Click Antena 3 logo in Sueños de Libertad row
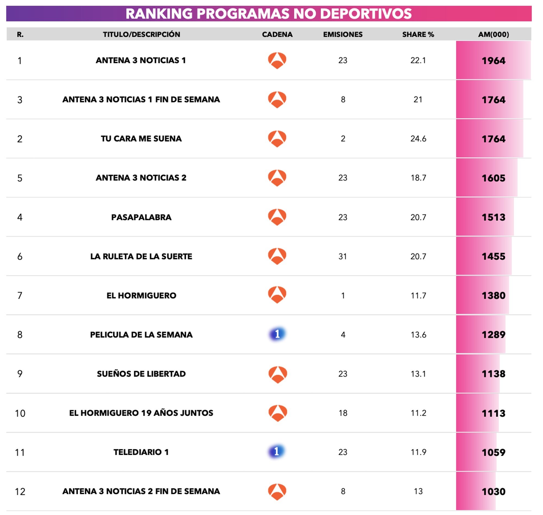543x515 pixels. pos(277,374)
